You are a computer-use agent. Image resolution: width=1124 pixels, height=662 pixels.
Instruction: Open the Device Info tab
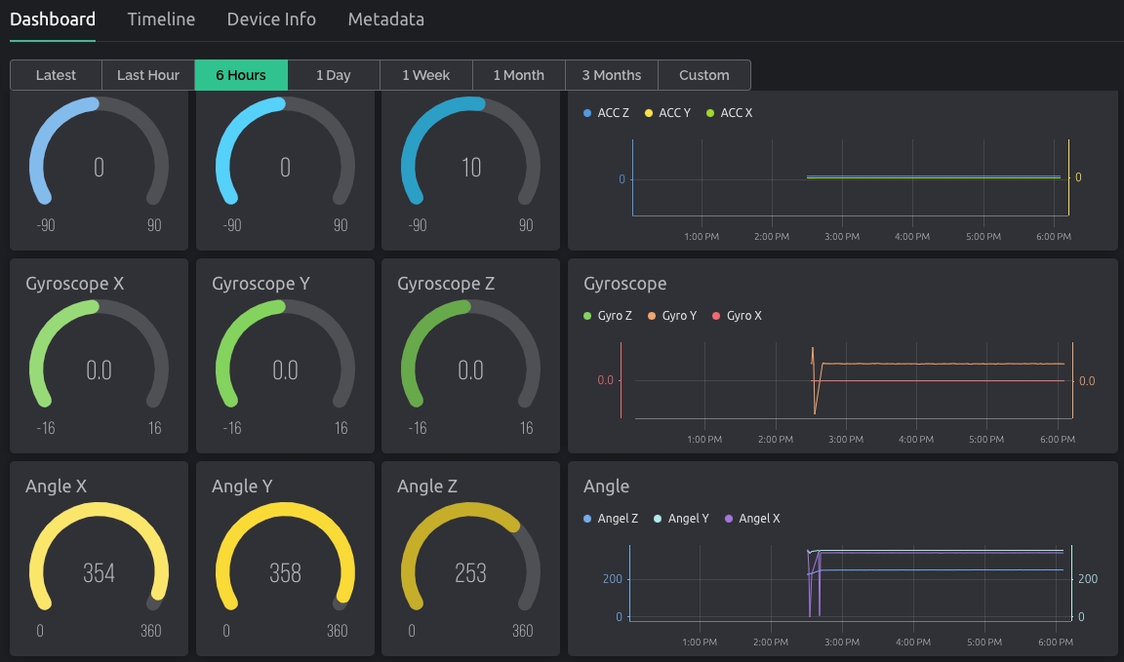[271, 19]
